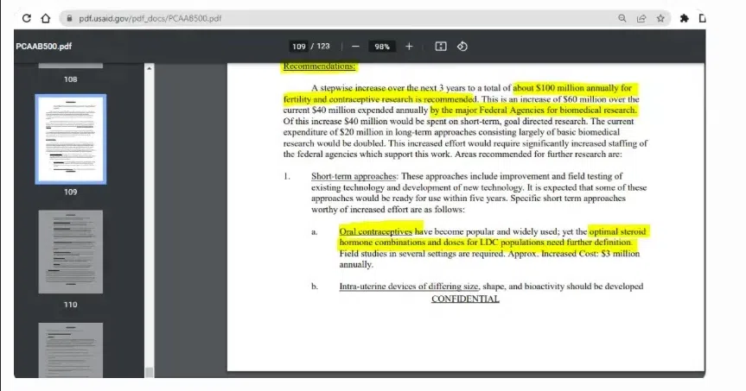The image size is (746, 391).
Task: Open the zoom magnifier in address bar
Action: coord(622,18)
